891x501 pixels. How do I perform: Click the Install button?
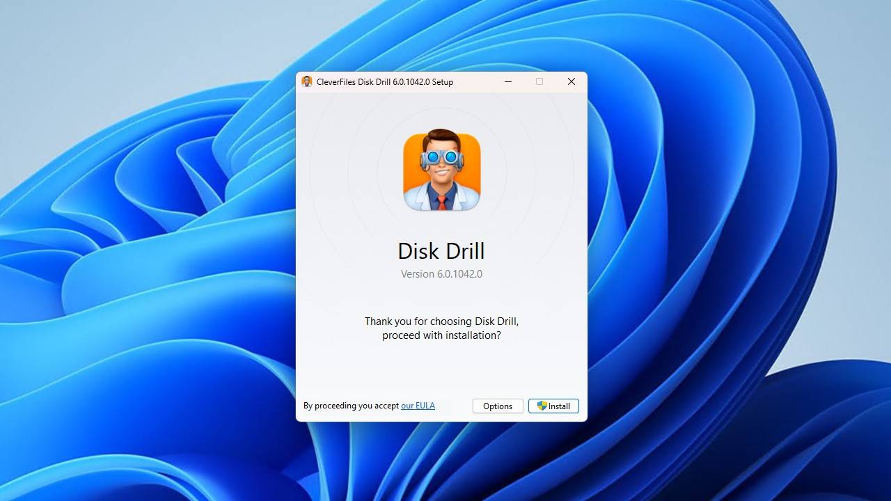pos(553,406)
